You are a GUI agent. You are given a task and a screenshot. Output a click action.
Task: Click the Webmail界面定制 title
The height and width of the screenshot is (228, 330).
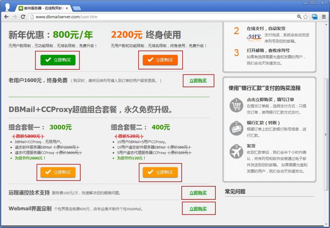30,209
